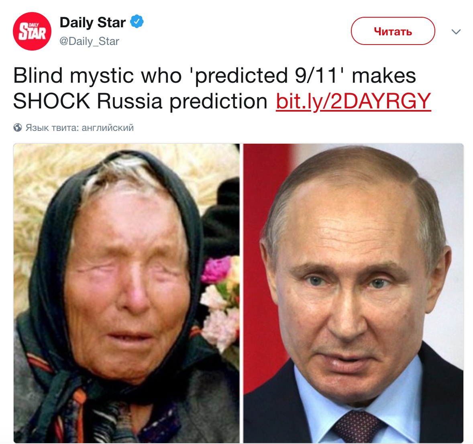Open the Daily Star display name profile
This screenshot has height=444, width=473.
pos(93,22)
